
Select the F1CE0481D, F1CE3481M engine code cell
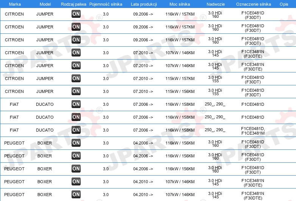[x=253, y=131]
